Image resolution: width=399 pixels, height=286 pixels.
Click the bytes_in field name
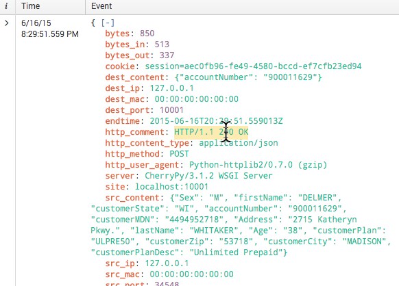click(x=125, y=44)
